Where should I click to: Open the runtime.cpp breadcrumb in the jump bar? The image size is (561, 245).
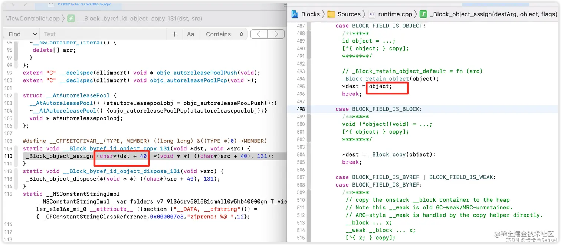[x=395, y=14]
